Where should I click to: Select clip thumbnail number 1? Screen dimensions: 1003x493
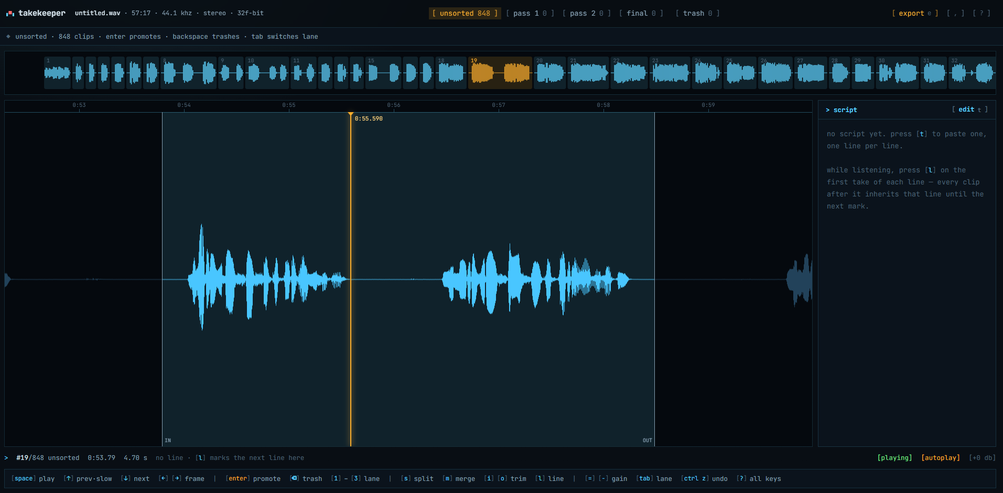click(57, 73)
